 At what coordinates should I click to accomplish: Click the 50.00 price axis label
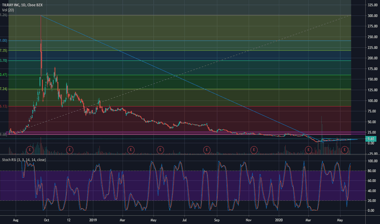coord(373,122)
